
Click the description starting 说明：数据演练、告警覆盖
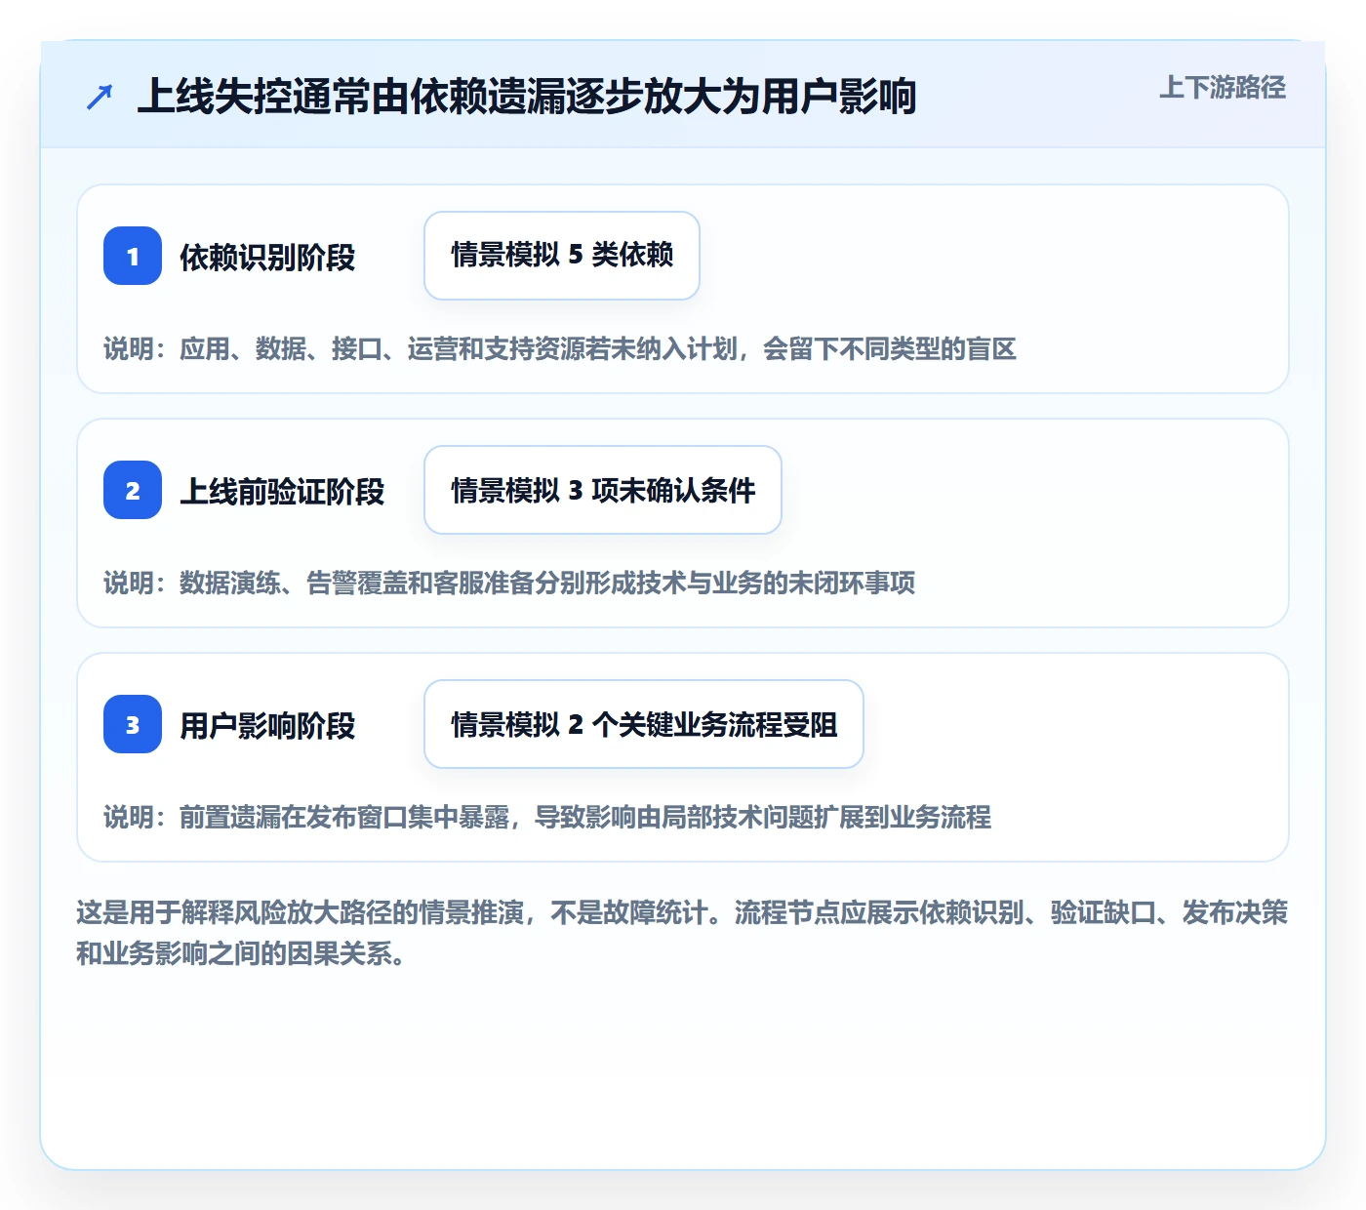pyautogui.click(x=509, y=584)
